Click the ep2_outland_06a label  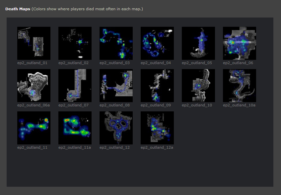click(x=34, y=105)
